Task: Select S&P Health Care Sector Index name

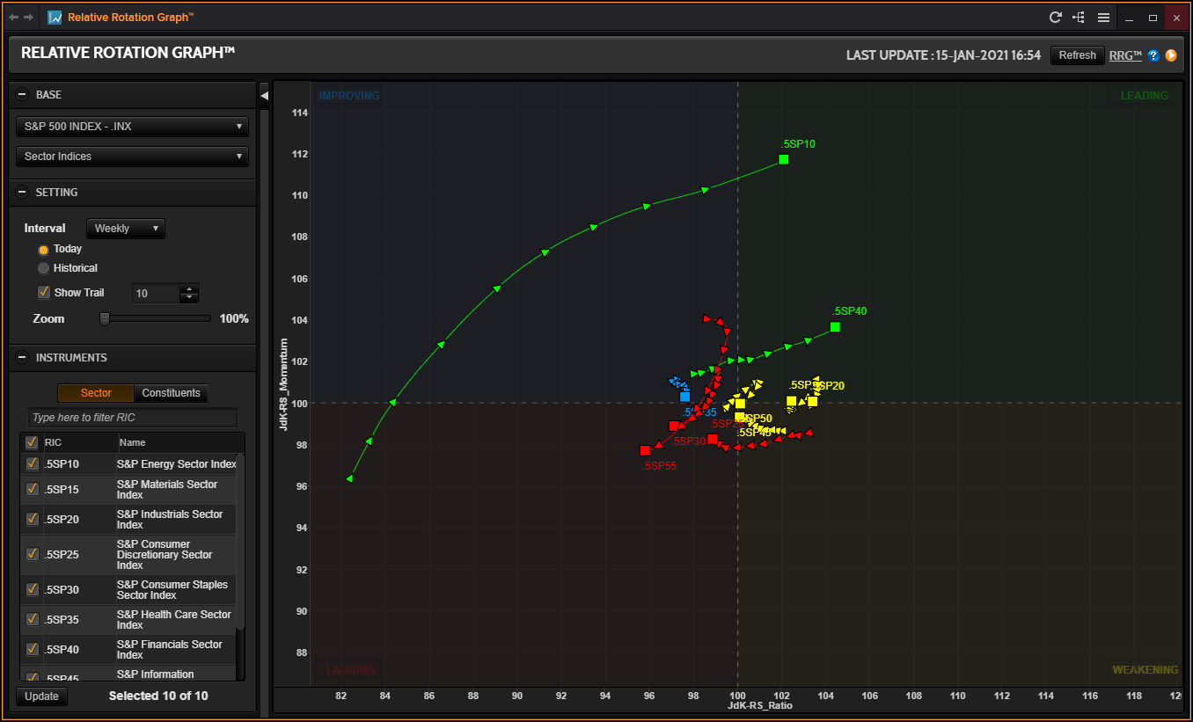Action: pyautogui.click(x=174, y=620)
